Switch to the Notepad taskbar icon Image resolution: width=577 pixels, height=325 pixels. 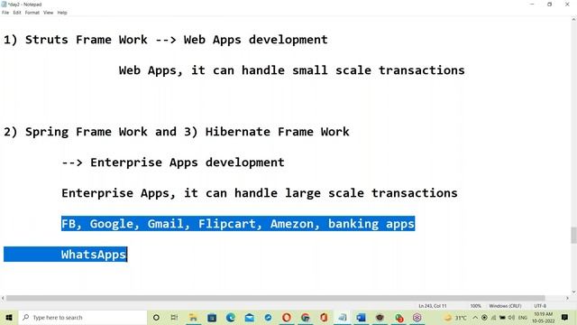pos(343,317)
